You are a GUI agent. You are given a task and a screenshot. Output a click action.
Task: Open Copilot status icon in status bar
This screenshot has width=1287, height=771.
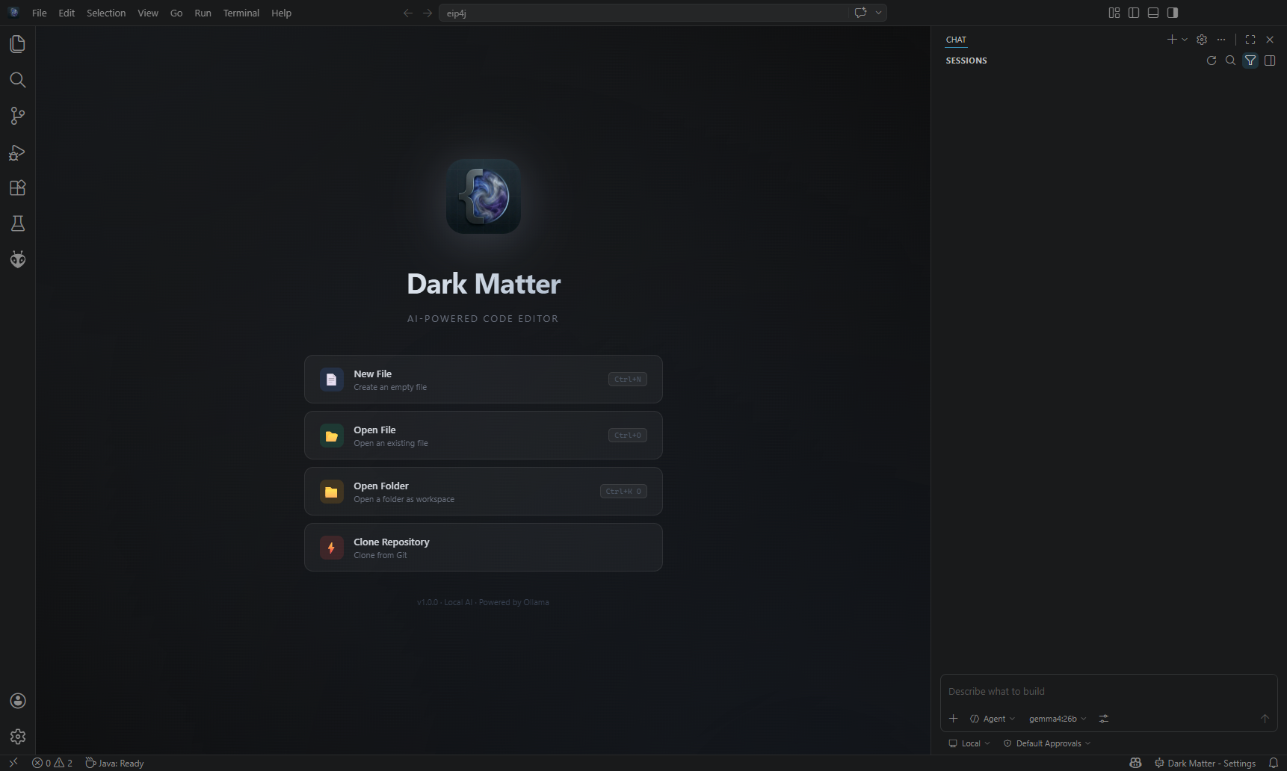1135,763
